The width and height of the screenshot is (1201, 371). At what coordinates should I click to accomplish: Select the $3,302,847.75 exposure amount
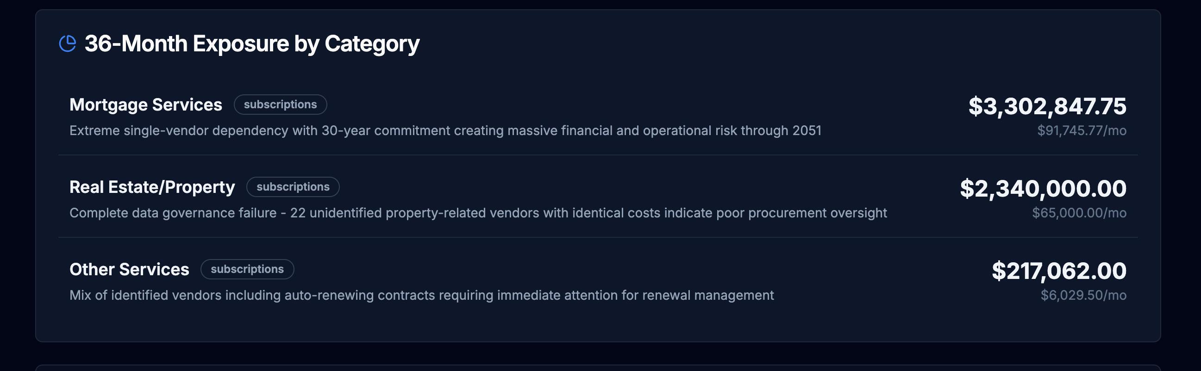[x=1047, y=106]
